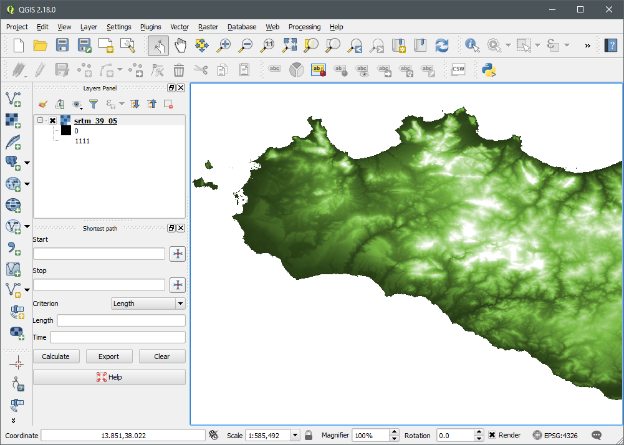Click the Zoom In magnifier tool
The width and height of the screenshot is (624, 445).
point(224,45)
